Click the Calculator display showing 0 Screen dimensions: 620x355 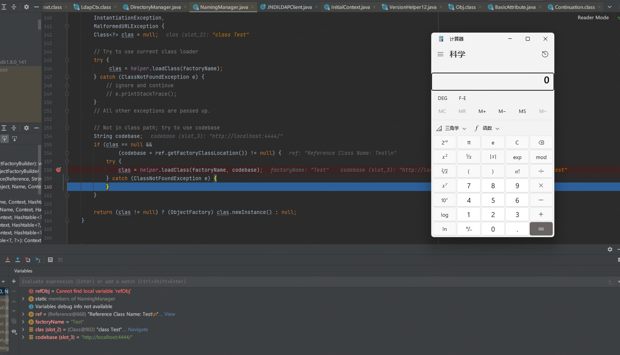click(493, 81)
